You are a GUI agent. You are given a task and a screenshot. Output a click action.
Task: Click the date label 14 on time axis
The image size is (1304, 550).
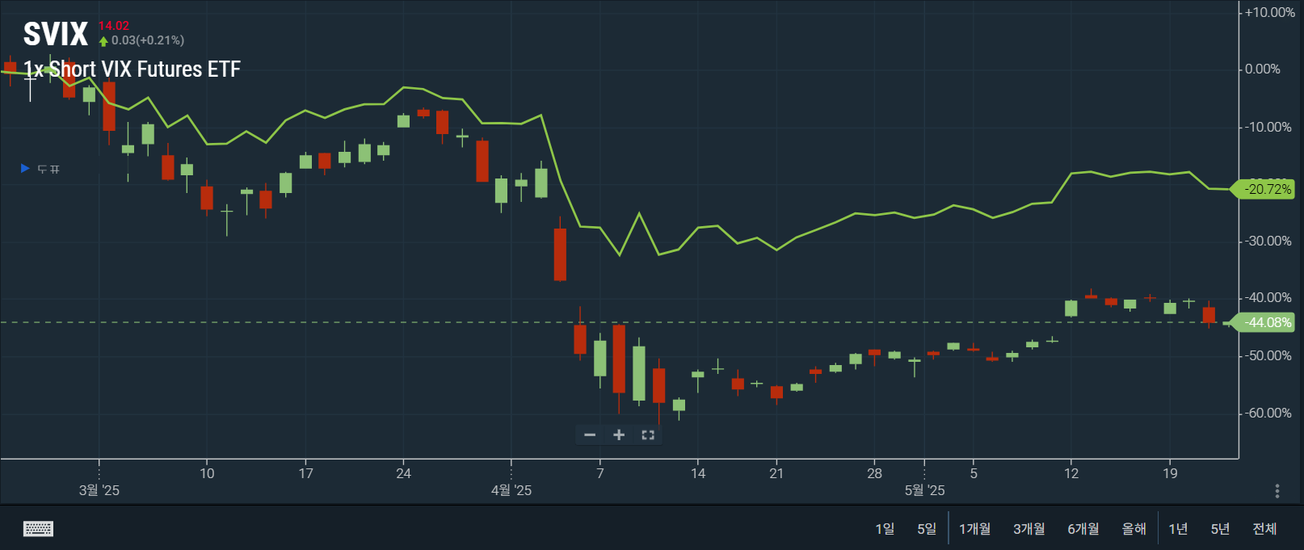(x=698, y=473)
